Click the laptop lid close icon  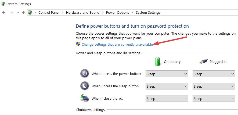click(85, 98)
